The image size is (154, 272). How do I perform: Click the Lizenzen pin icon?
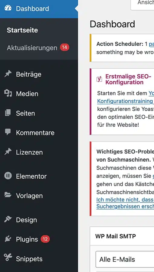pos(8,152)
